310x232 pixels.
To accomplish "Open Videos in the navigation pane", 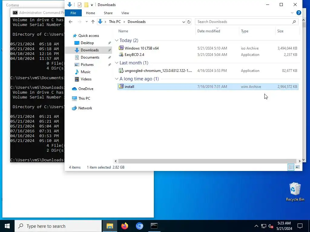I will 86,79.
